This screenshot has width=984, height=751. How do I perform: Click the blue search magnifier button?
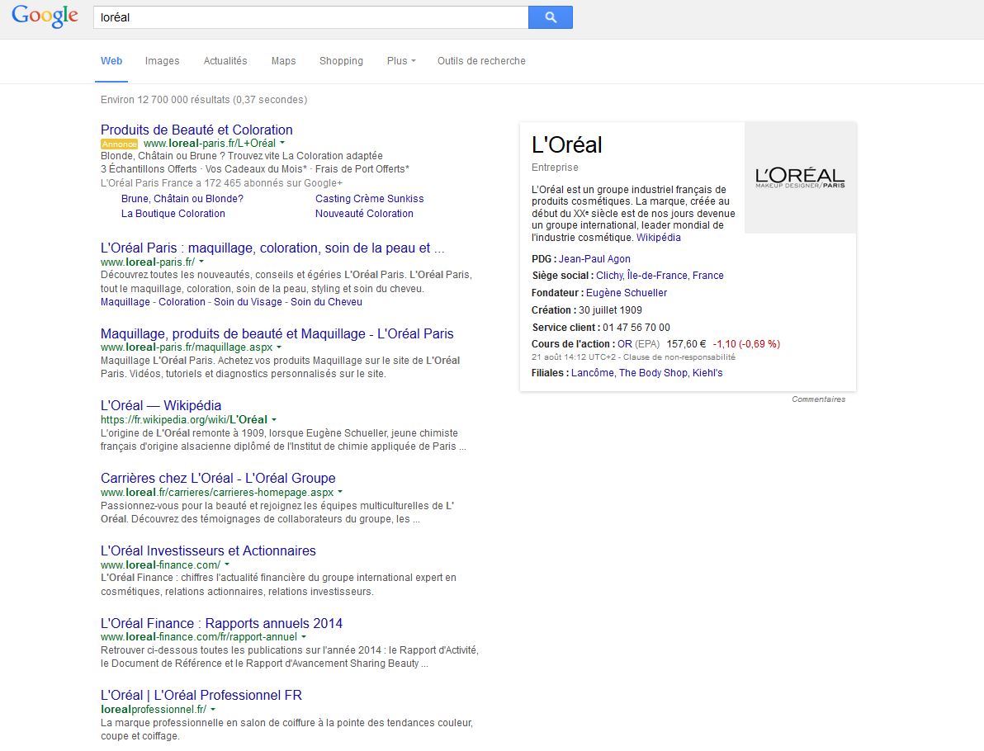pyautogui.click(x=551, y=17)
